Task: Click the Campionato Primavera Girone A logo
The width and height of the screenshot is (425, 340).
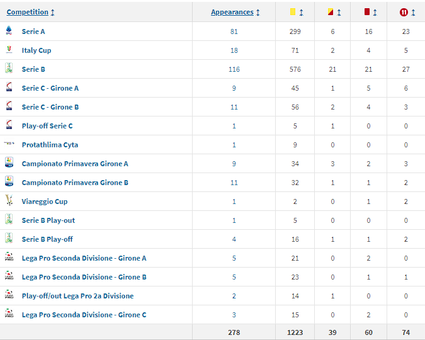Action: [x=9, y=163]
